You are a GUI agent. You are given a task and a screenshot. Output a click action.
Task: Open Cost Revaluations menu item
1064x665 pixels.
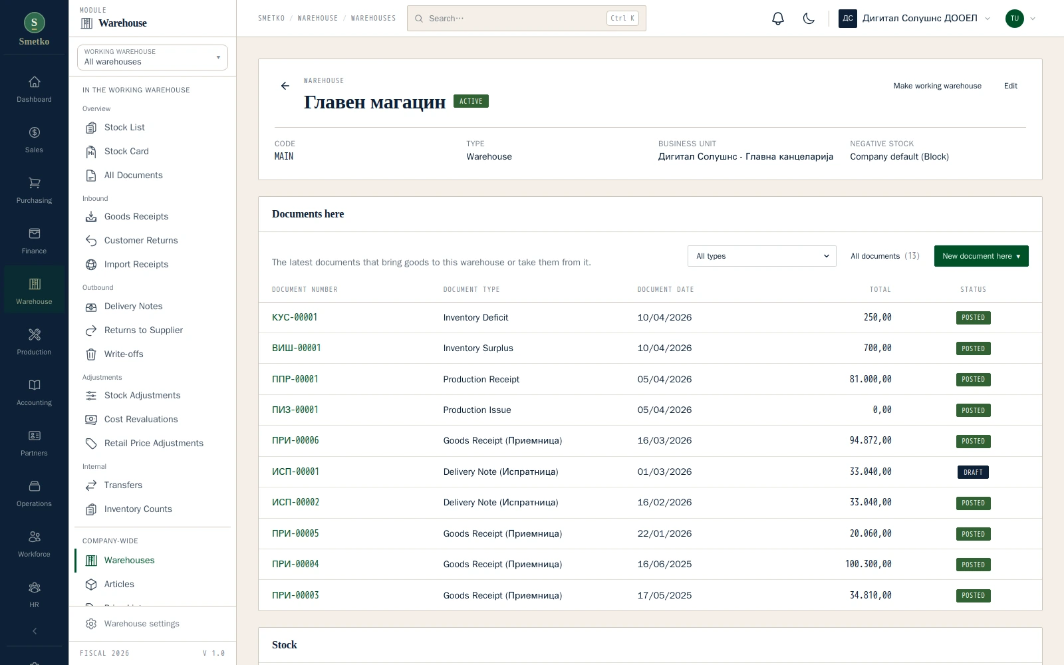pos(152,420)
